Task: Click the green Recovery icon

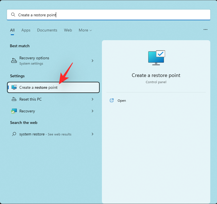Action: [x=14, y=111]
